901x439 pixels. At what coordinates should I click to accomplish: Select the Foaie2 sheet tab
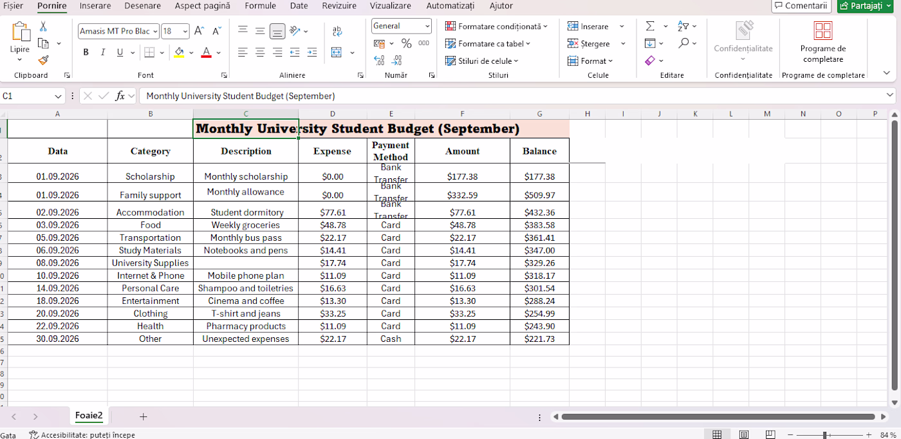tap(89, 416)
